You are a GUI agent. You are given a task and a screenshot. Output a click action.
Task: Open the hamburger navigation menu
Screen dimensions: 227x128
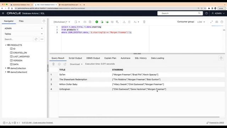(x=3, y=13)
